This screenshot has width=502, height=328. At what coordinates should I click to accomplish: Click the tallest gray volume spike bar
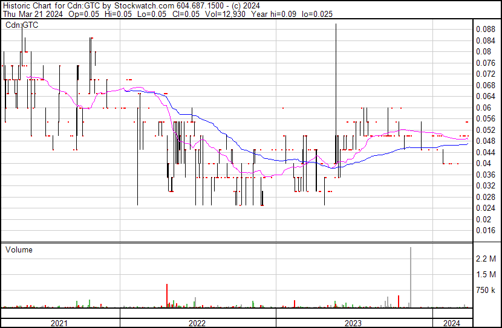pyautogui.click(x=411, y=278)
